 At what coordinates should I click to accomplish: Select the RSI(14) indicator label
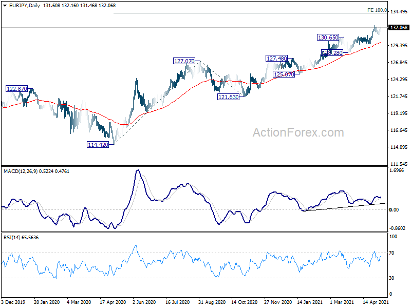tap(12, 238)
